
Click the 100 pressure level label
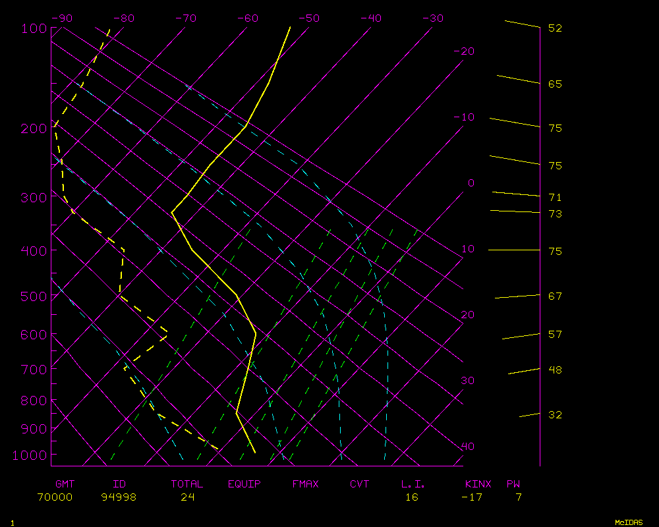tap(34, 28)
